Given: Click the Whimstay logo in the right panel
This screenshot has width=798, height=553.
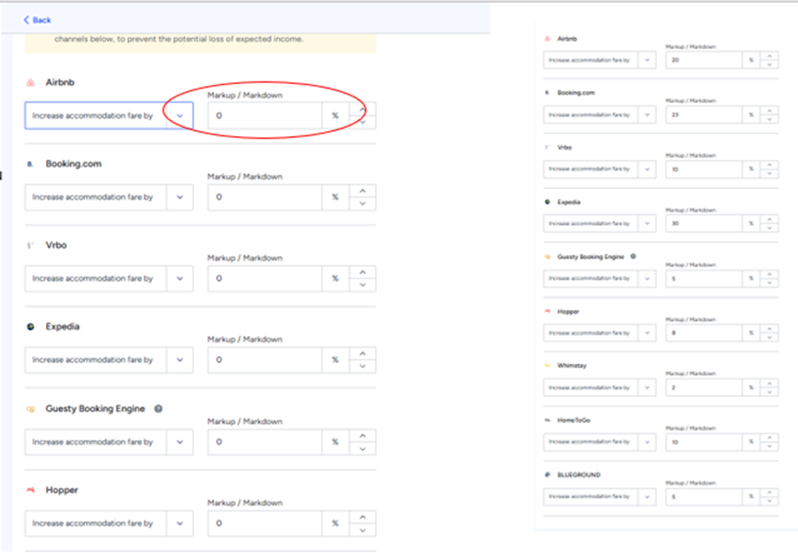Looking at the screenshot, I should [x=548, y=366].
